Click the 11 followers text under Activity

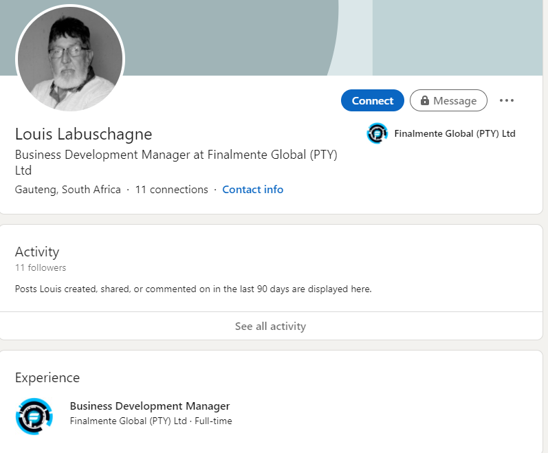tap(41, 267)
